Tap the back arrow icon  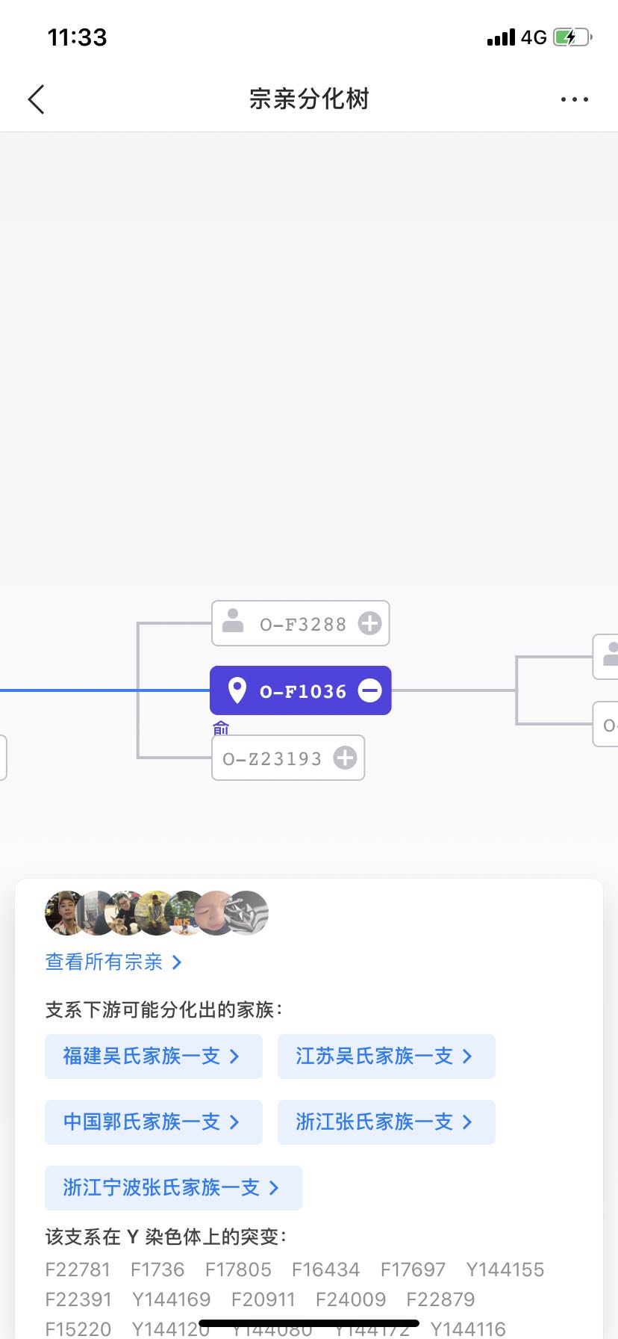(x=36, y=99)
